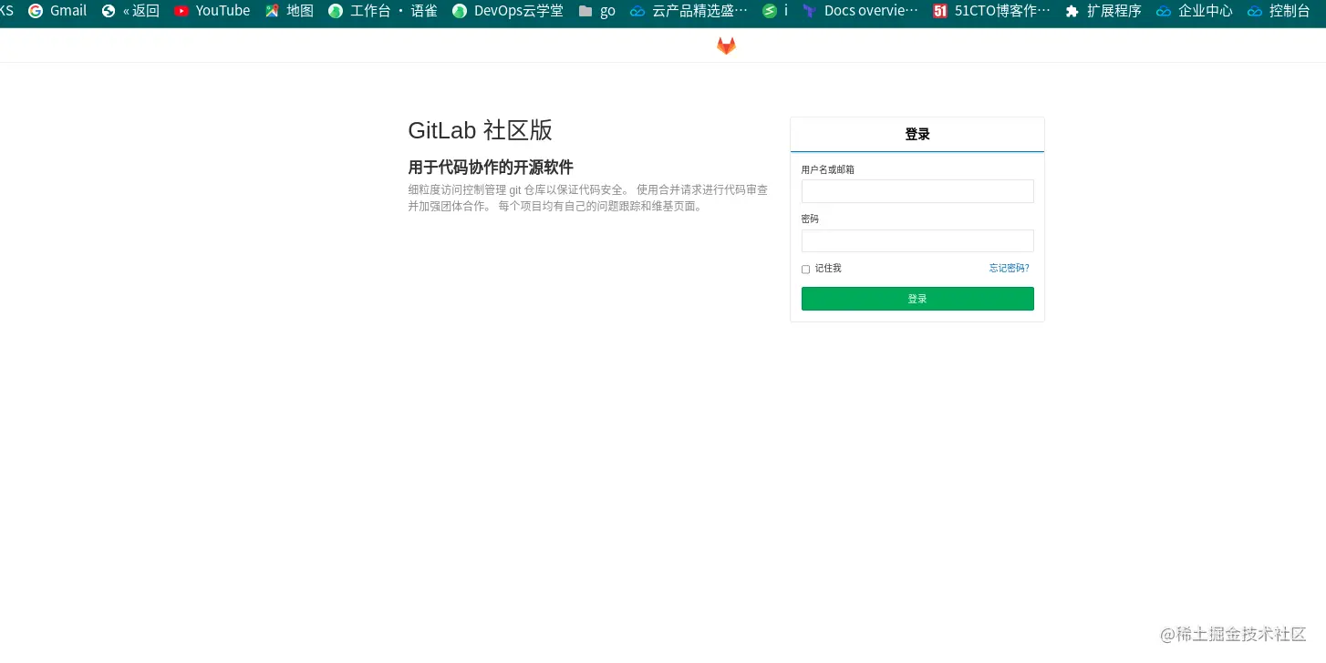1326x663 pixels.
Task: Follow the 忘记密码? link
Action: point(1009,268)
